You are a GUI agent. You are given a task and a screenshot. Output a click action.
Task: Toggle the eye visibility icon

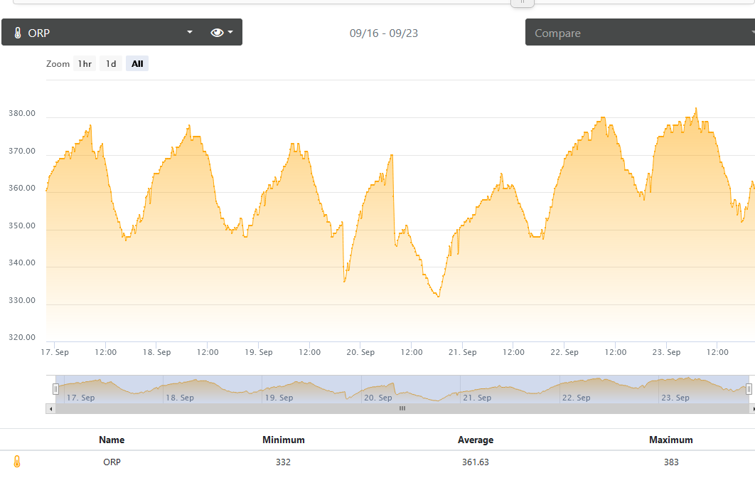pos(217,32)
